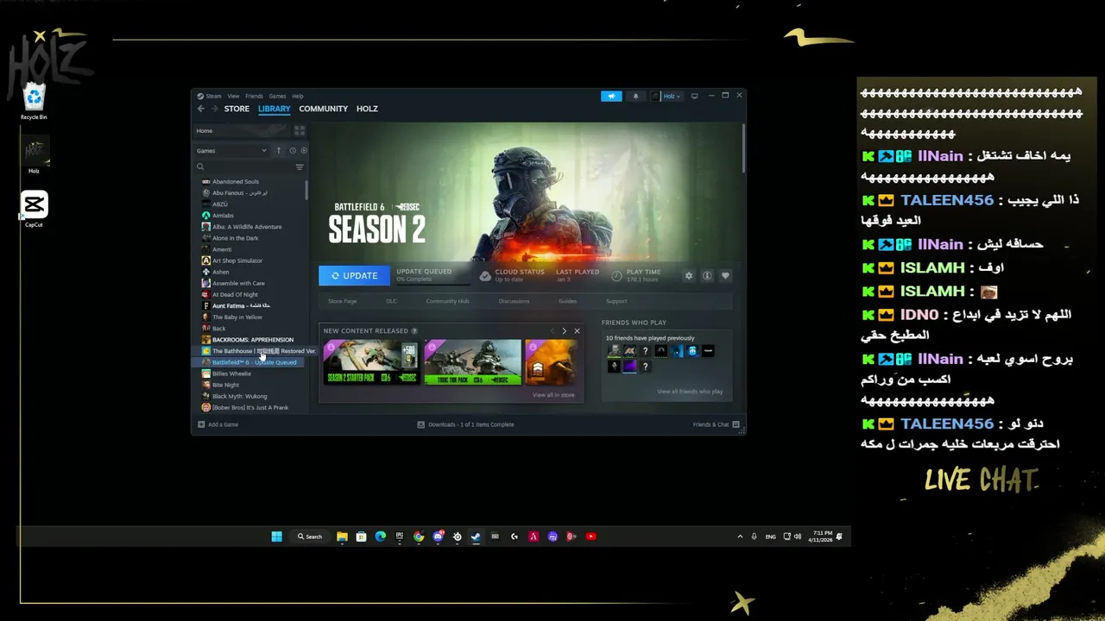The image size is (1105, 621).
Task: Click the game list scrollbar
Action: pos(306,191)
